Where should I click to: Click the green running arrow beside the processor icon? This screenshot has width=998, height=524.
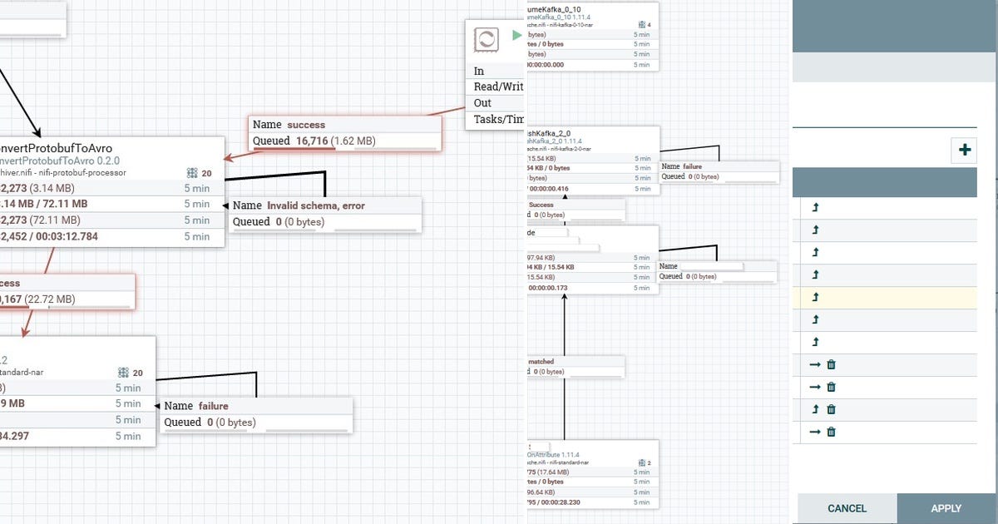tap(517, 36)
